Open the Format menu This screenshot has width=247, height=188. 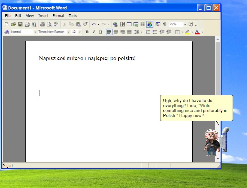(58, 16)
